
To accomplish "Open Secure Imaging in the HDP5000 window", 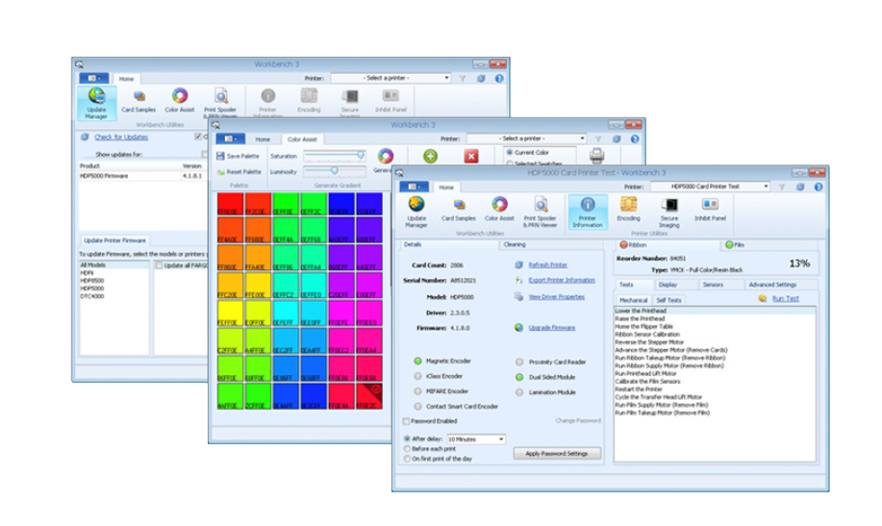I will [x=669, y=212].
